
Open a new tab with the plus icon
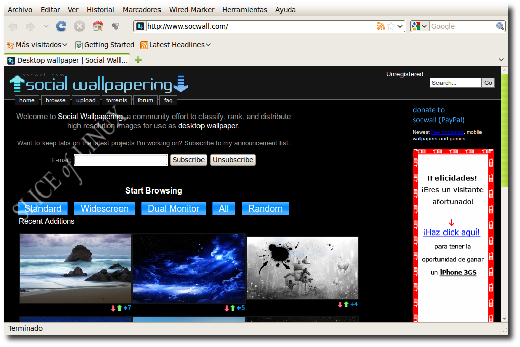pos(138,60)
